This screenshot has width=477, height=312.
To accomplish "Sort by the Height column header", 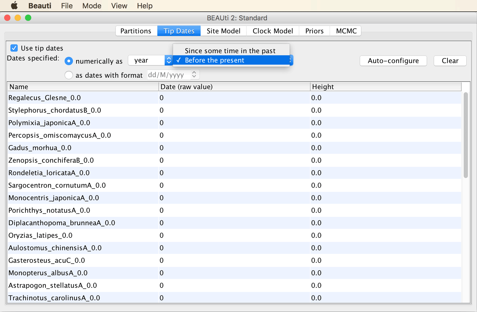I will pos(386,87).
